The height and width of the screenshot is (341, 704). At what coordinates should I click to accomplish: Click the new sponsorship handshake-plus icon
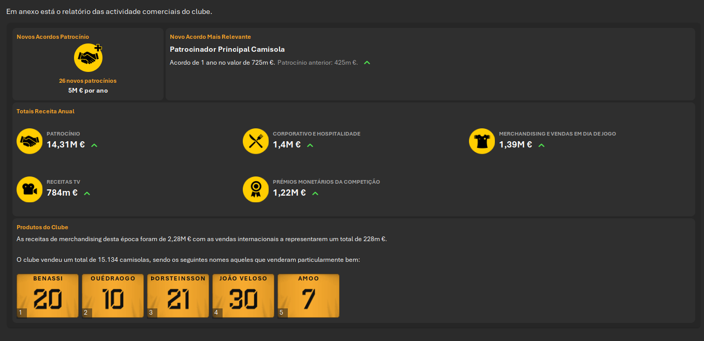click(x=88, y=57)
